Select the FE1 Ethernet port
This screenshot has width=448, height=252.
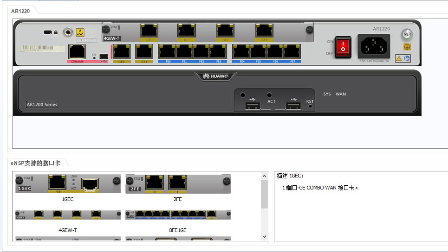pyautogui.click(x=184, y=52)
